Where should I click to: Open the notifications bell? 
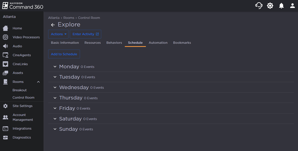coord(281,6)
